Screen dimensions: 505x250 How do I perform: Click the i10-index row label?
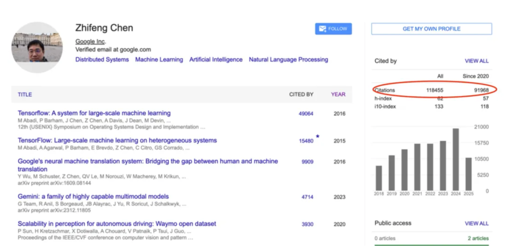point(385,106)
